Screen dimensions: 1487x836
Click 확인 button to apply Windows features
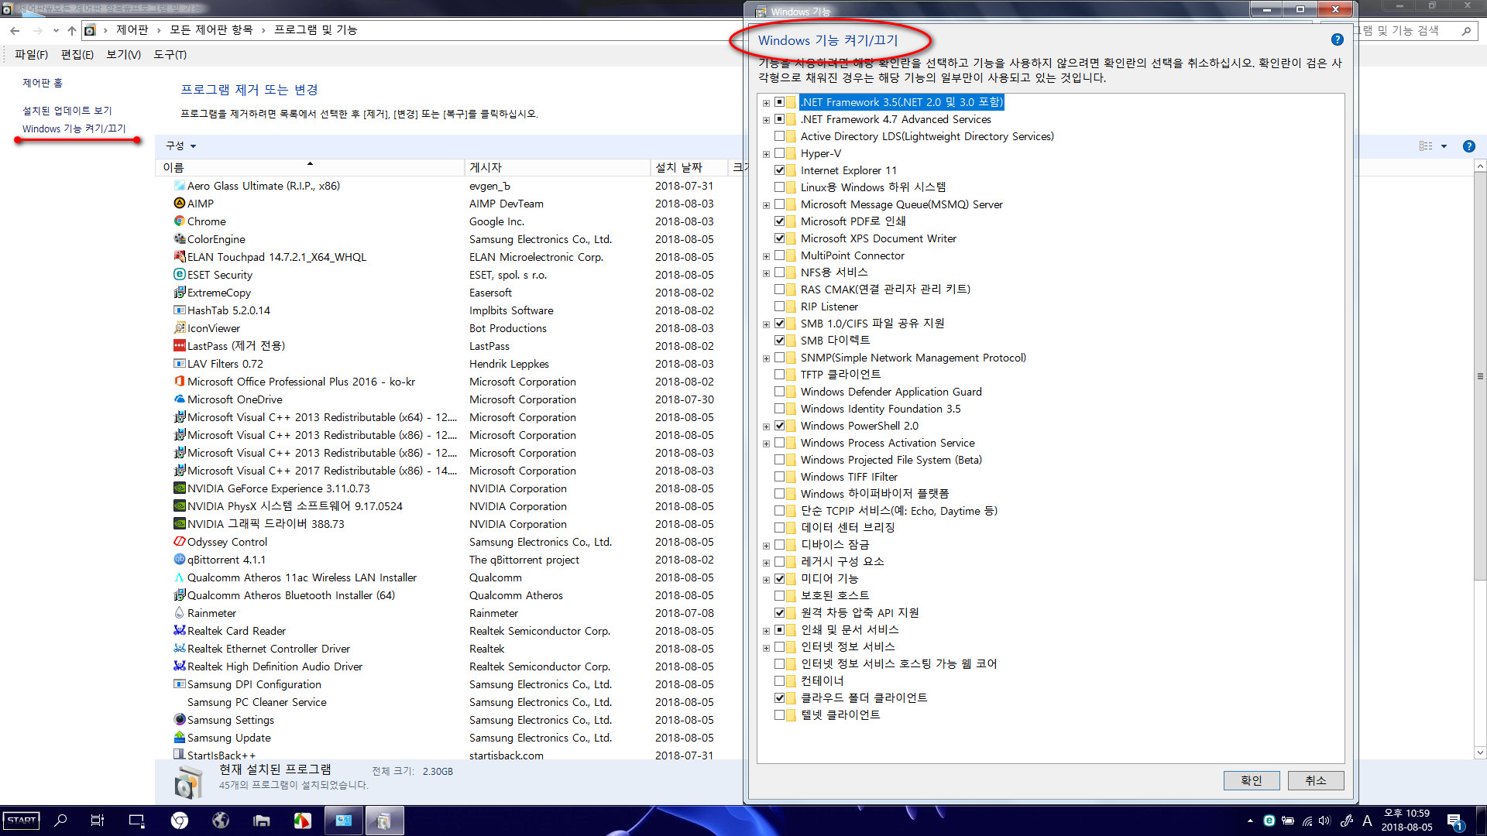pos(1249,779)
